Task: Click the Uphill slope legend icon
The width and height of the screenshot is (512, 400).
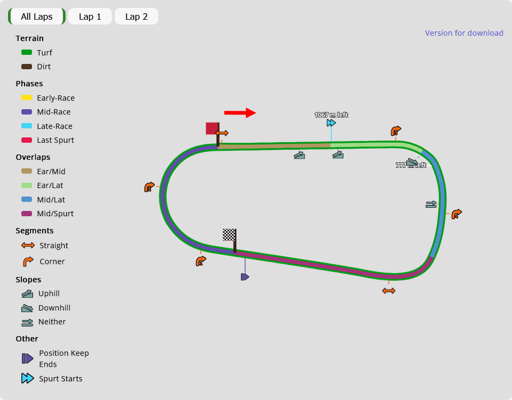Action: 27,293
